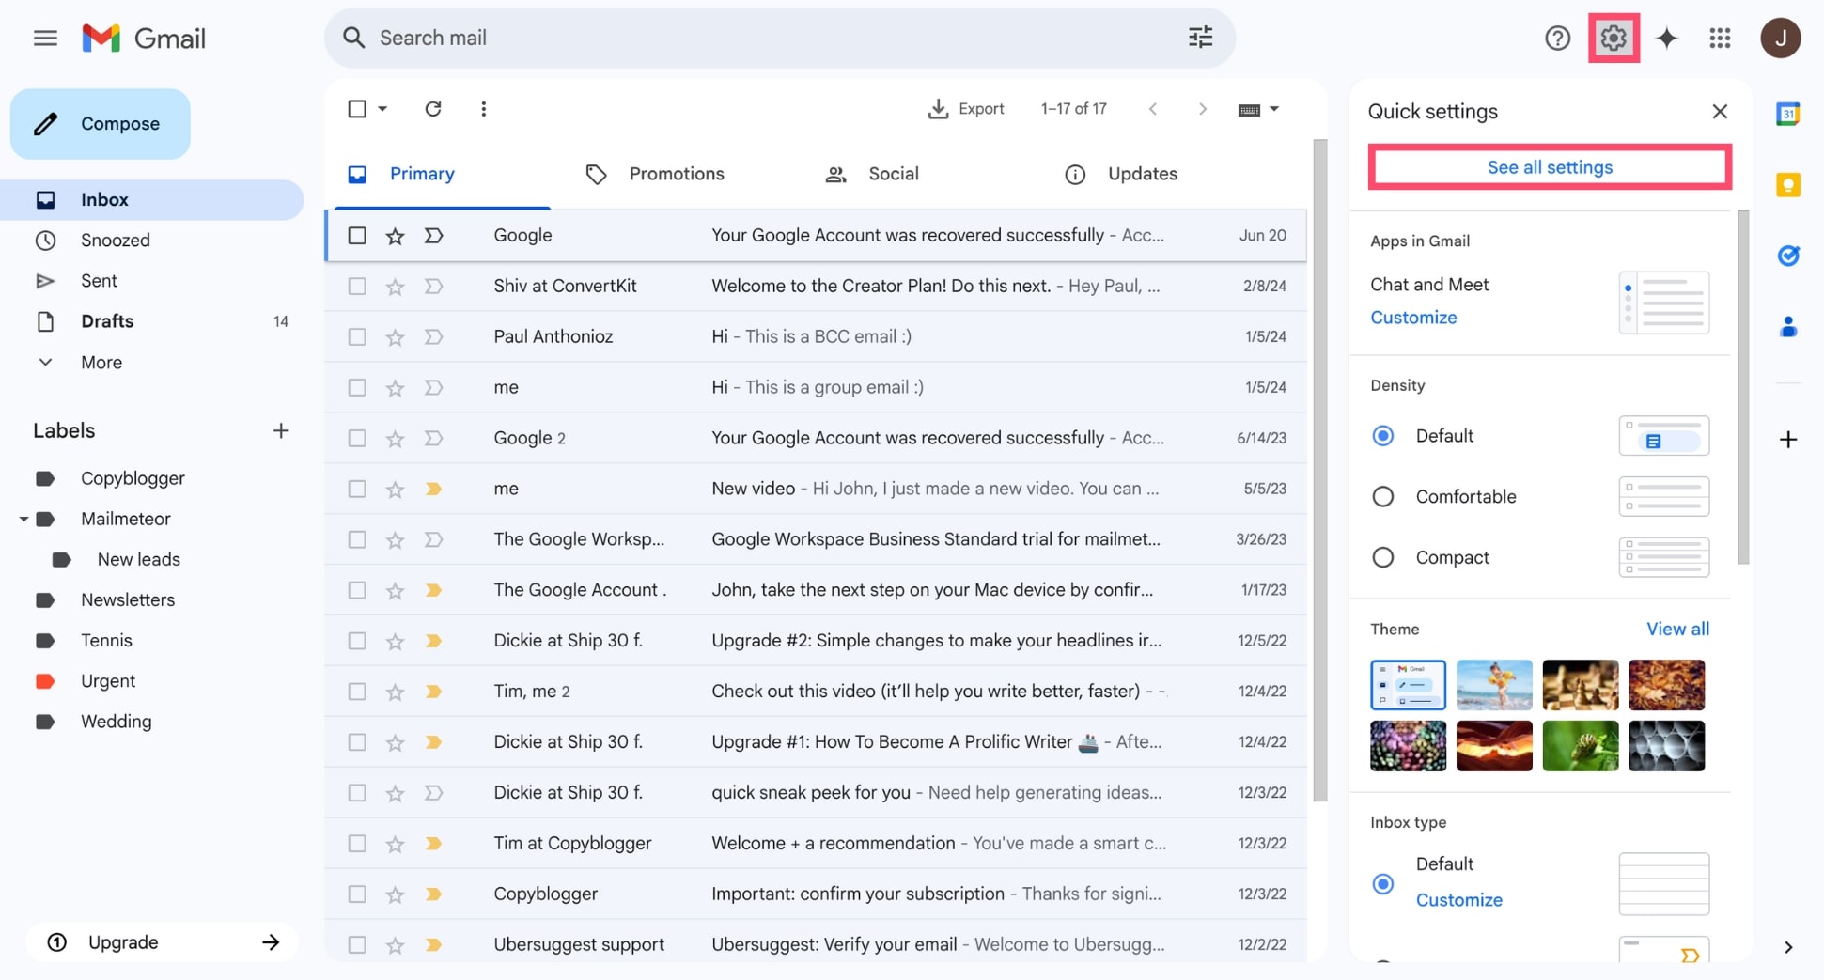Select the beach theme thumbnail
1824x980 pixels.
pyautogui.click(x=1493, y=685)
